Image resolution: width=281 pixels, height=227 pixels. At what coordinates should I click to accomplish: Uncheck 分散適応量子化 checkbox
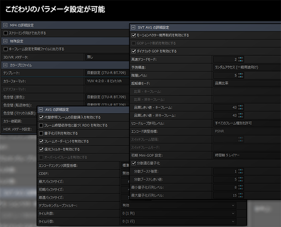pyautogui.click(x=133, y=163)
